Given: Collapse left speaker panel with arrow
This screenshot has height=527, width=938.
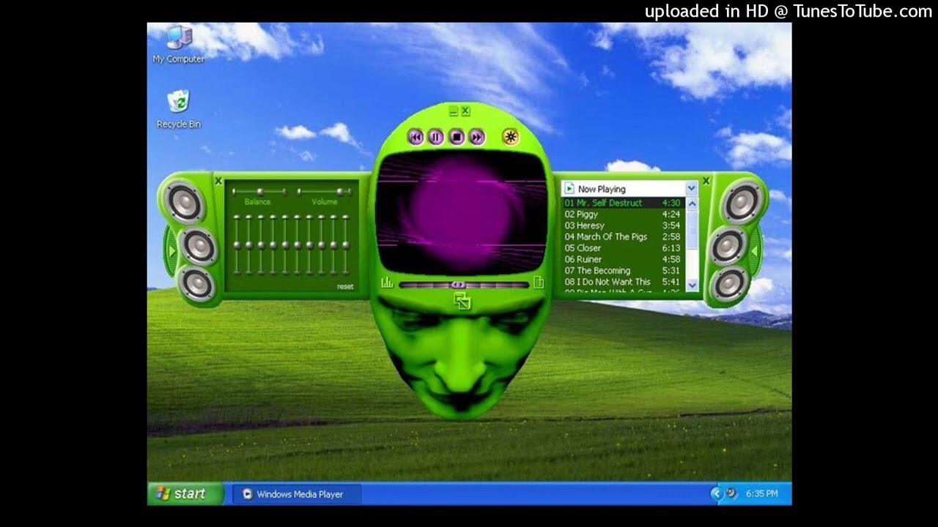Looking at the screenshot, I should (171, 251).
